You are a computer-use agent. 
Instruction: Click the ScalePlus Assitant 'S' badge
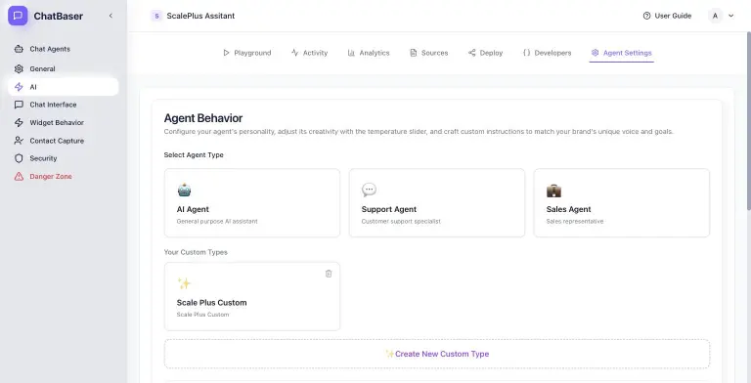156,16
